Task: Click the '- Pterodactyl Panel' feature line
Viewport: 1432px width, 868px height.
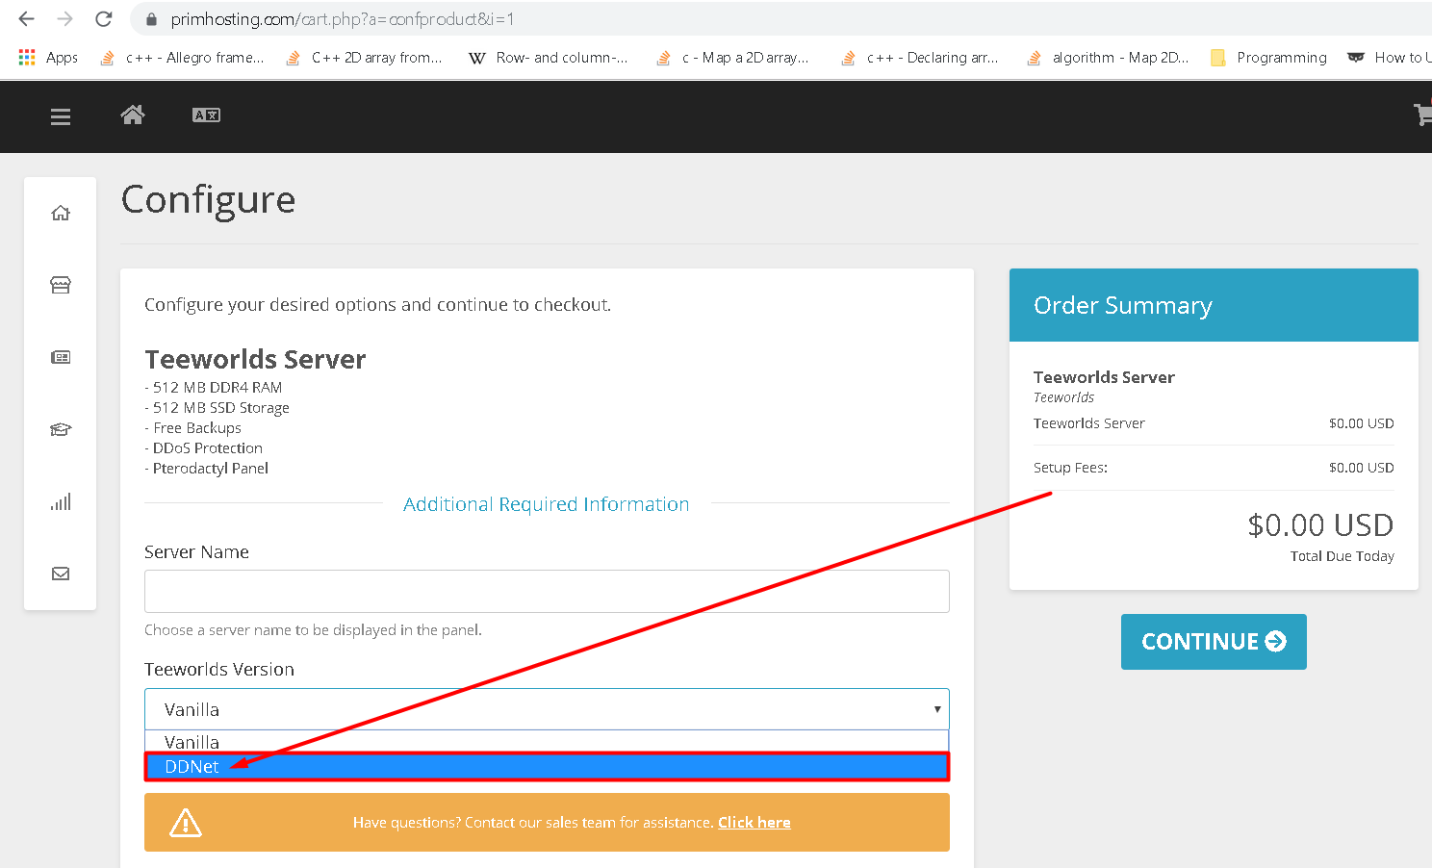Action: coord(206,469)
